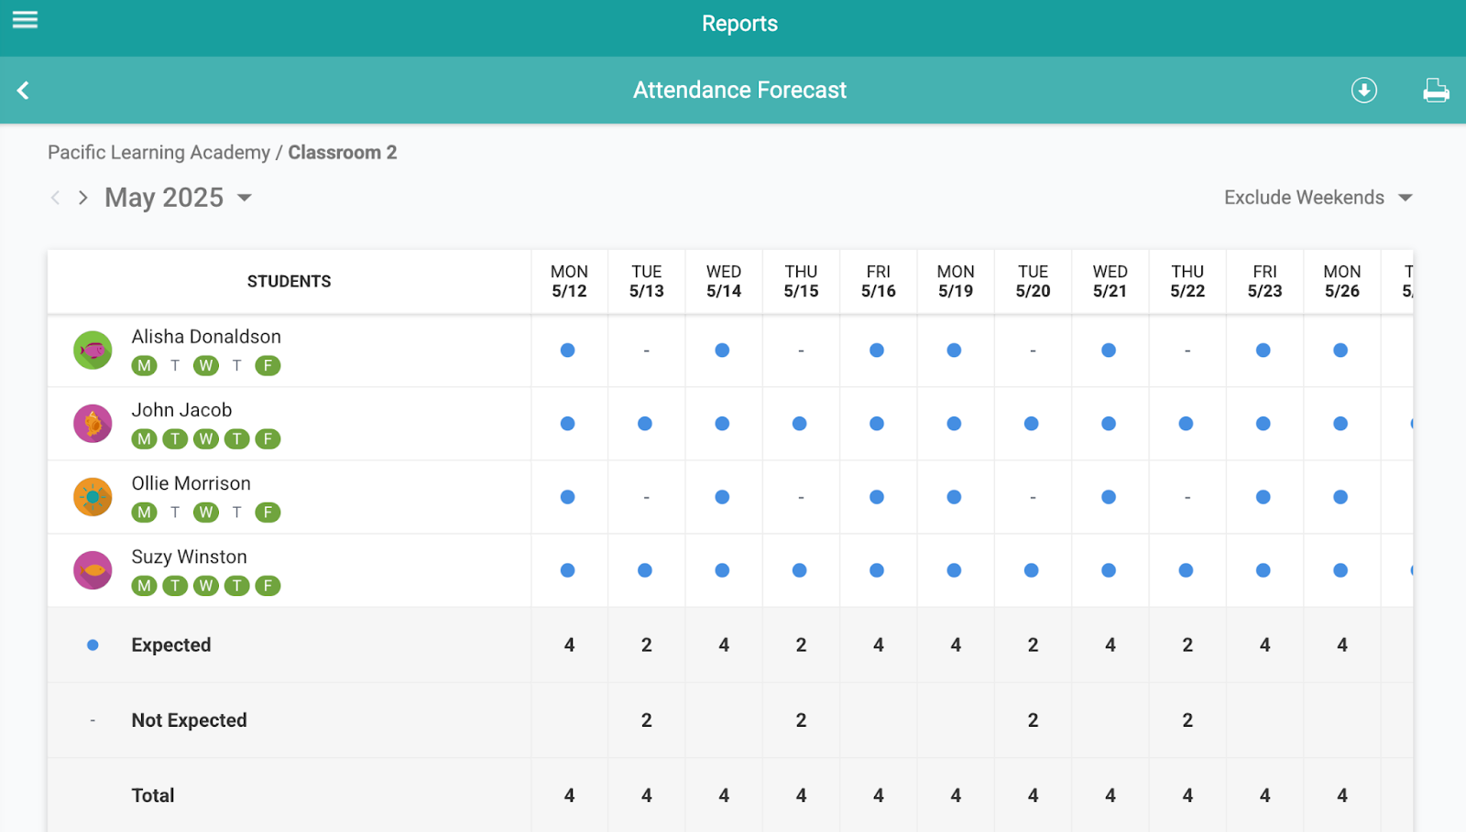Click Alisha Donaldson's fish avatar

click(x=93, y=351)
